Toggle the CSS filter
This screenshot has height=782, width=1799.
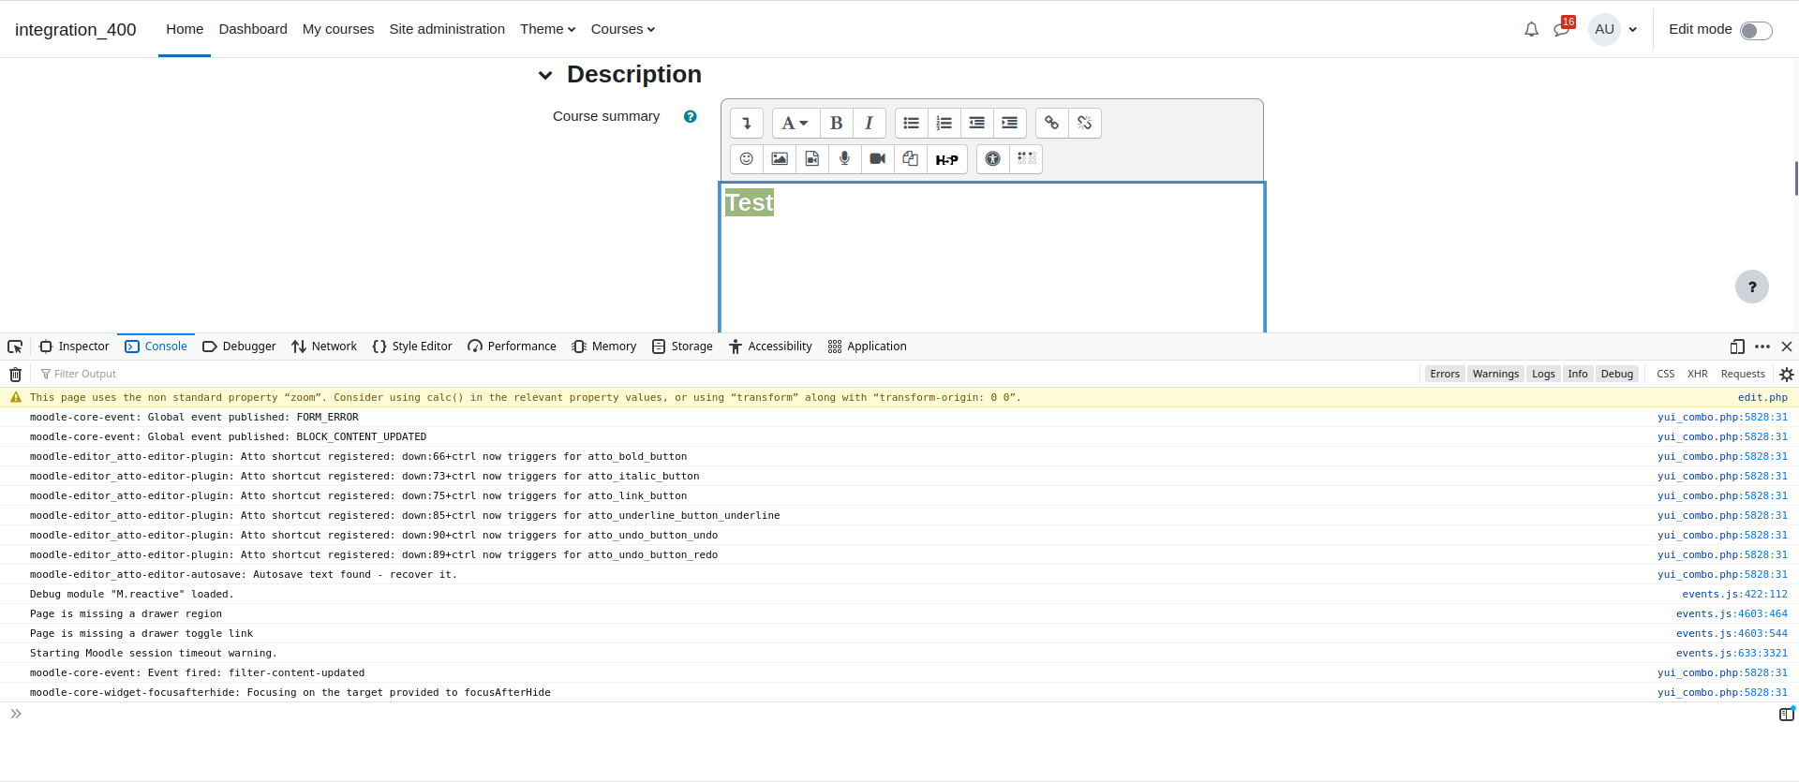1665,374
